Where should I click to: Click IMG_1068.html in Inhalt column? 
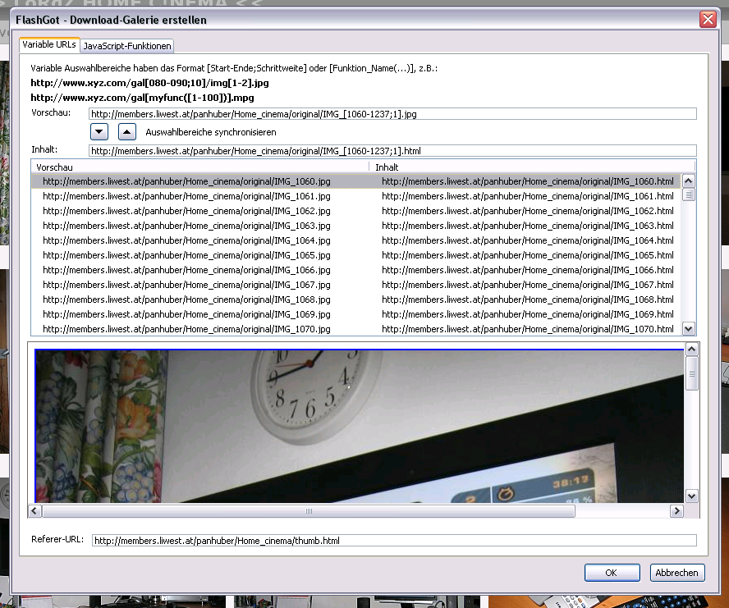528,299
